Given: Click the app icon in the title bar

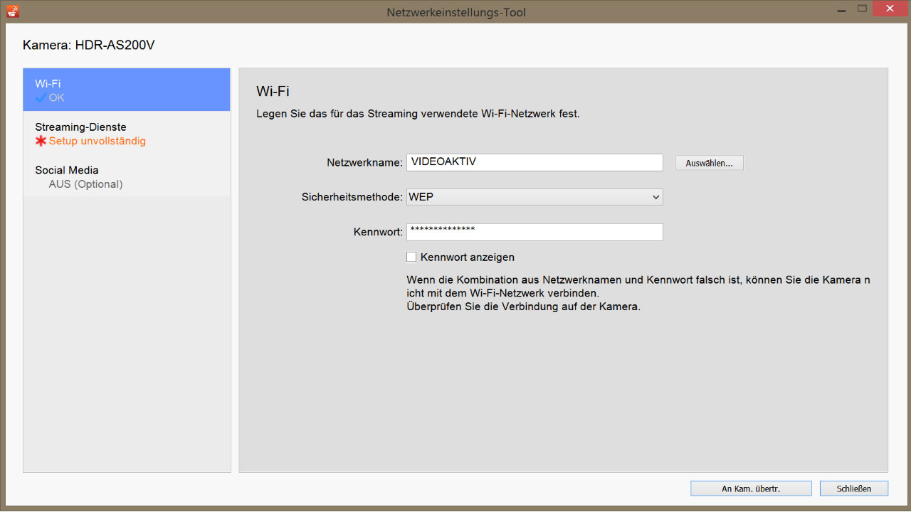Looking at the screenshot, I should [13, 11].
